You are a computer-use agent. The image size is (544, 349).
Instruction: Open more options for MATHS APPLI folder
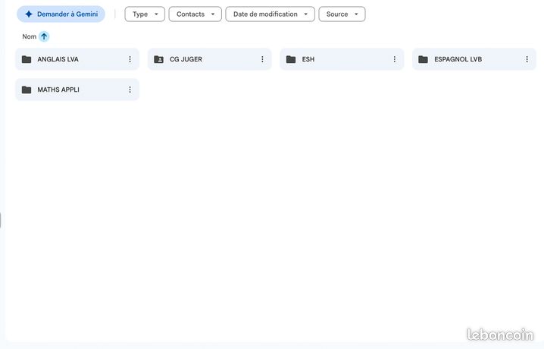pos(130,90)
